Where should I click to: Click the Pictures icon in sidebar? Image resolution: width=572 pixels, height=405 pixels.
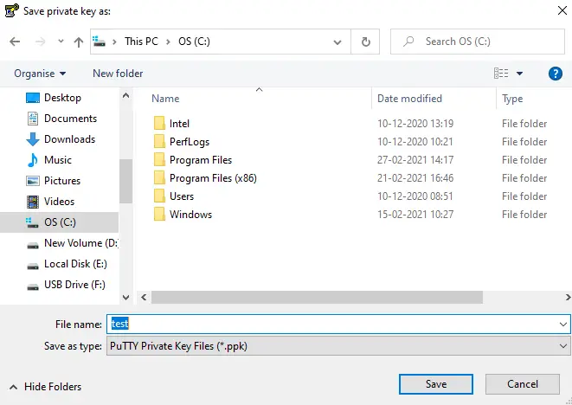click(33, 181)
